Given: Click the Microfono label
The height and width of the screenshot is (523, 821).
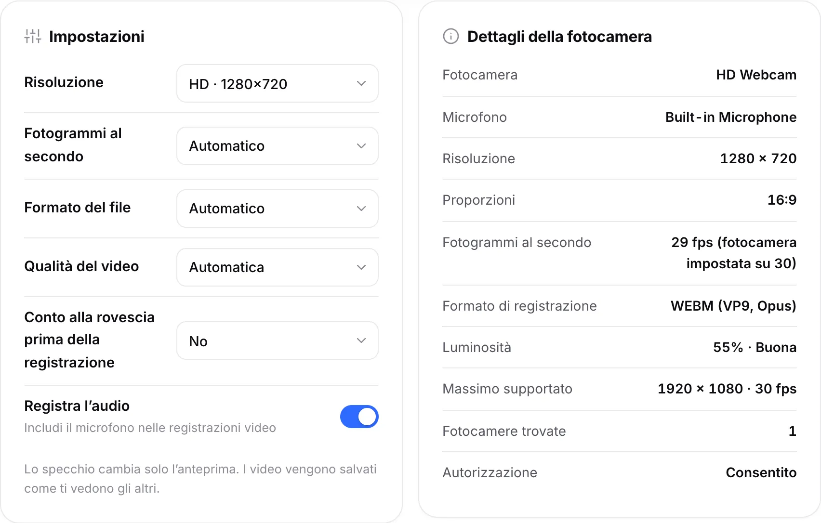Looking at the screenshot, I should pyautogui.click(x=475, y=117).
